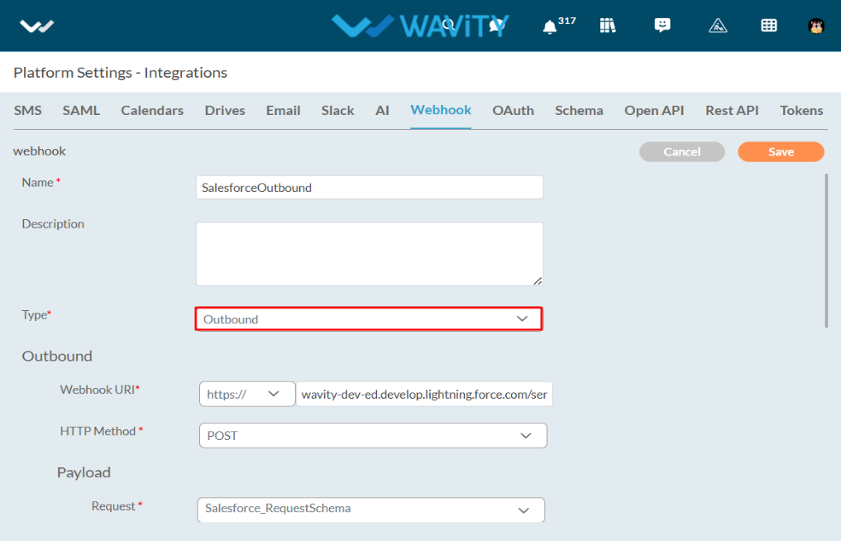
Task: Go to the Email tab
Action: 283,111
